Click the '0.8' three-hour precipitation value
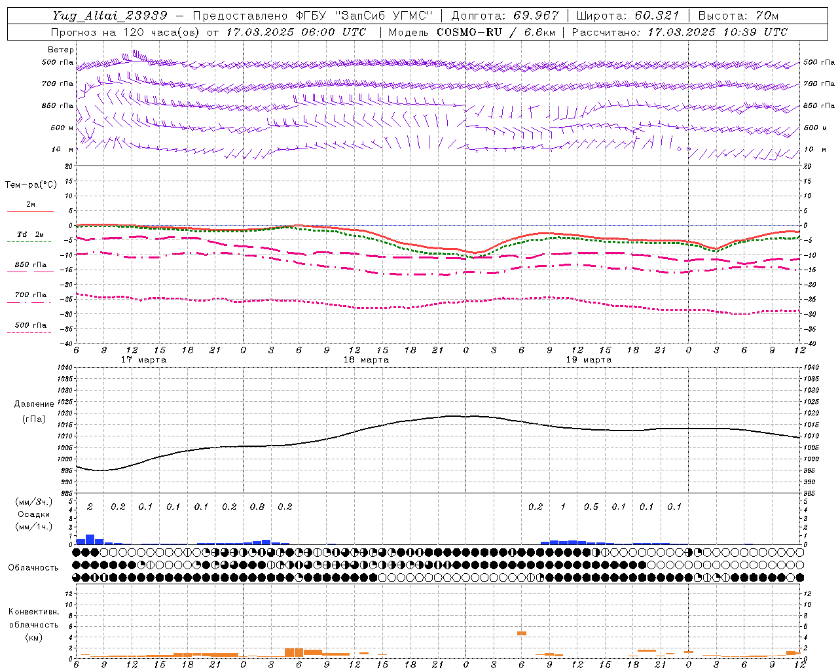 tap(257, 506)
